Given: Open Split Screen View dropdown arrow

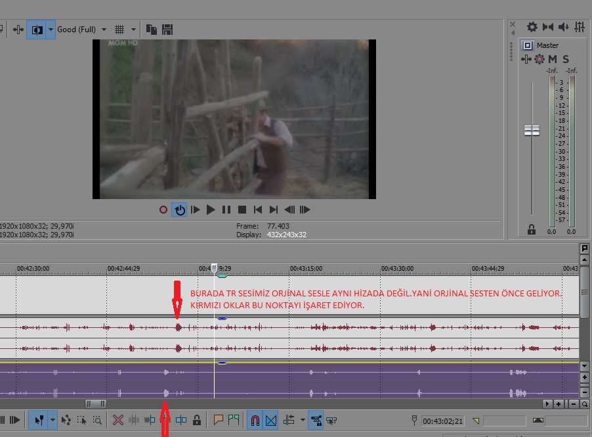Looking at the screenshot, I should pyautogui.click(x=51, y=30).
